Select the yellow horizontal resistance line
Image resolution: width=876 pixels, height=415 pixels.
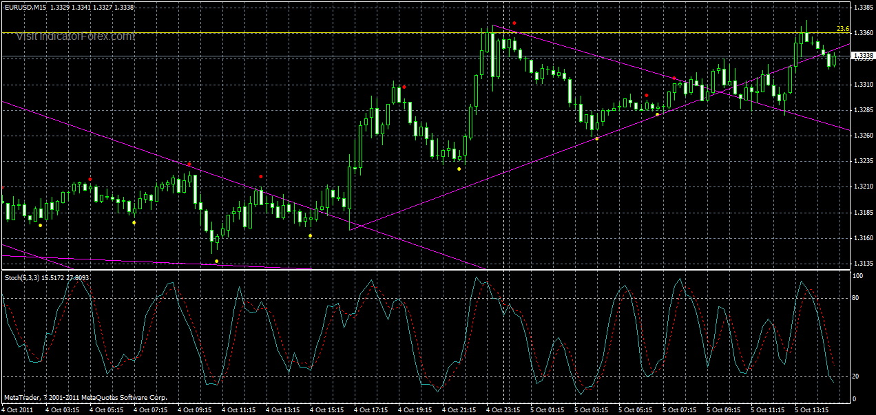tap(275, 32)
